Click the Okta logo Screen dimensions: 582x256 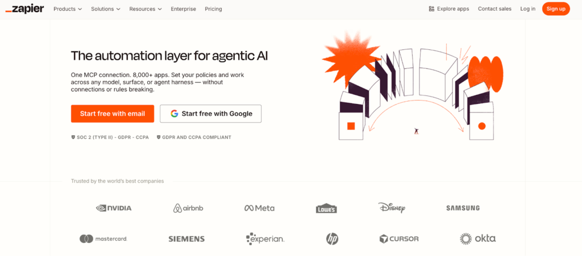[477, 238]
